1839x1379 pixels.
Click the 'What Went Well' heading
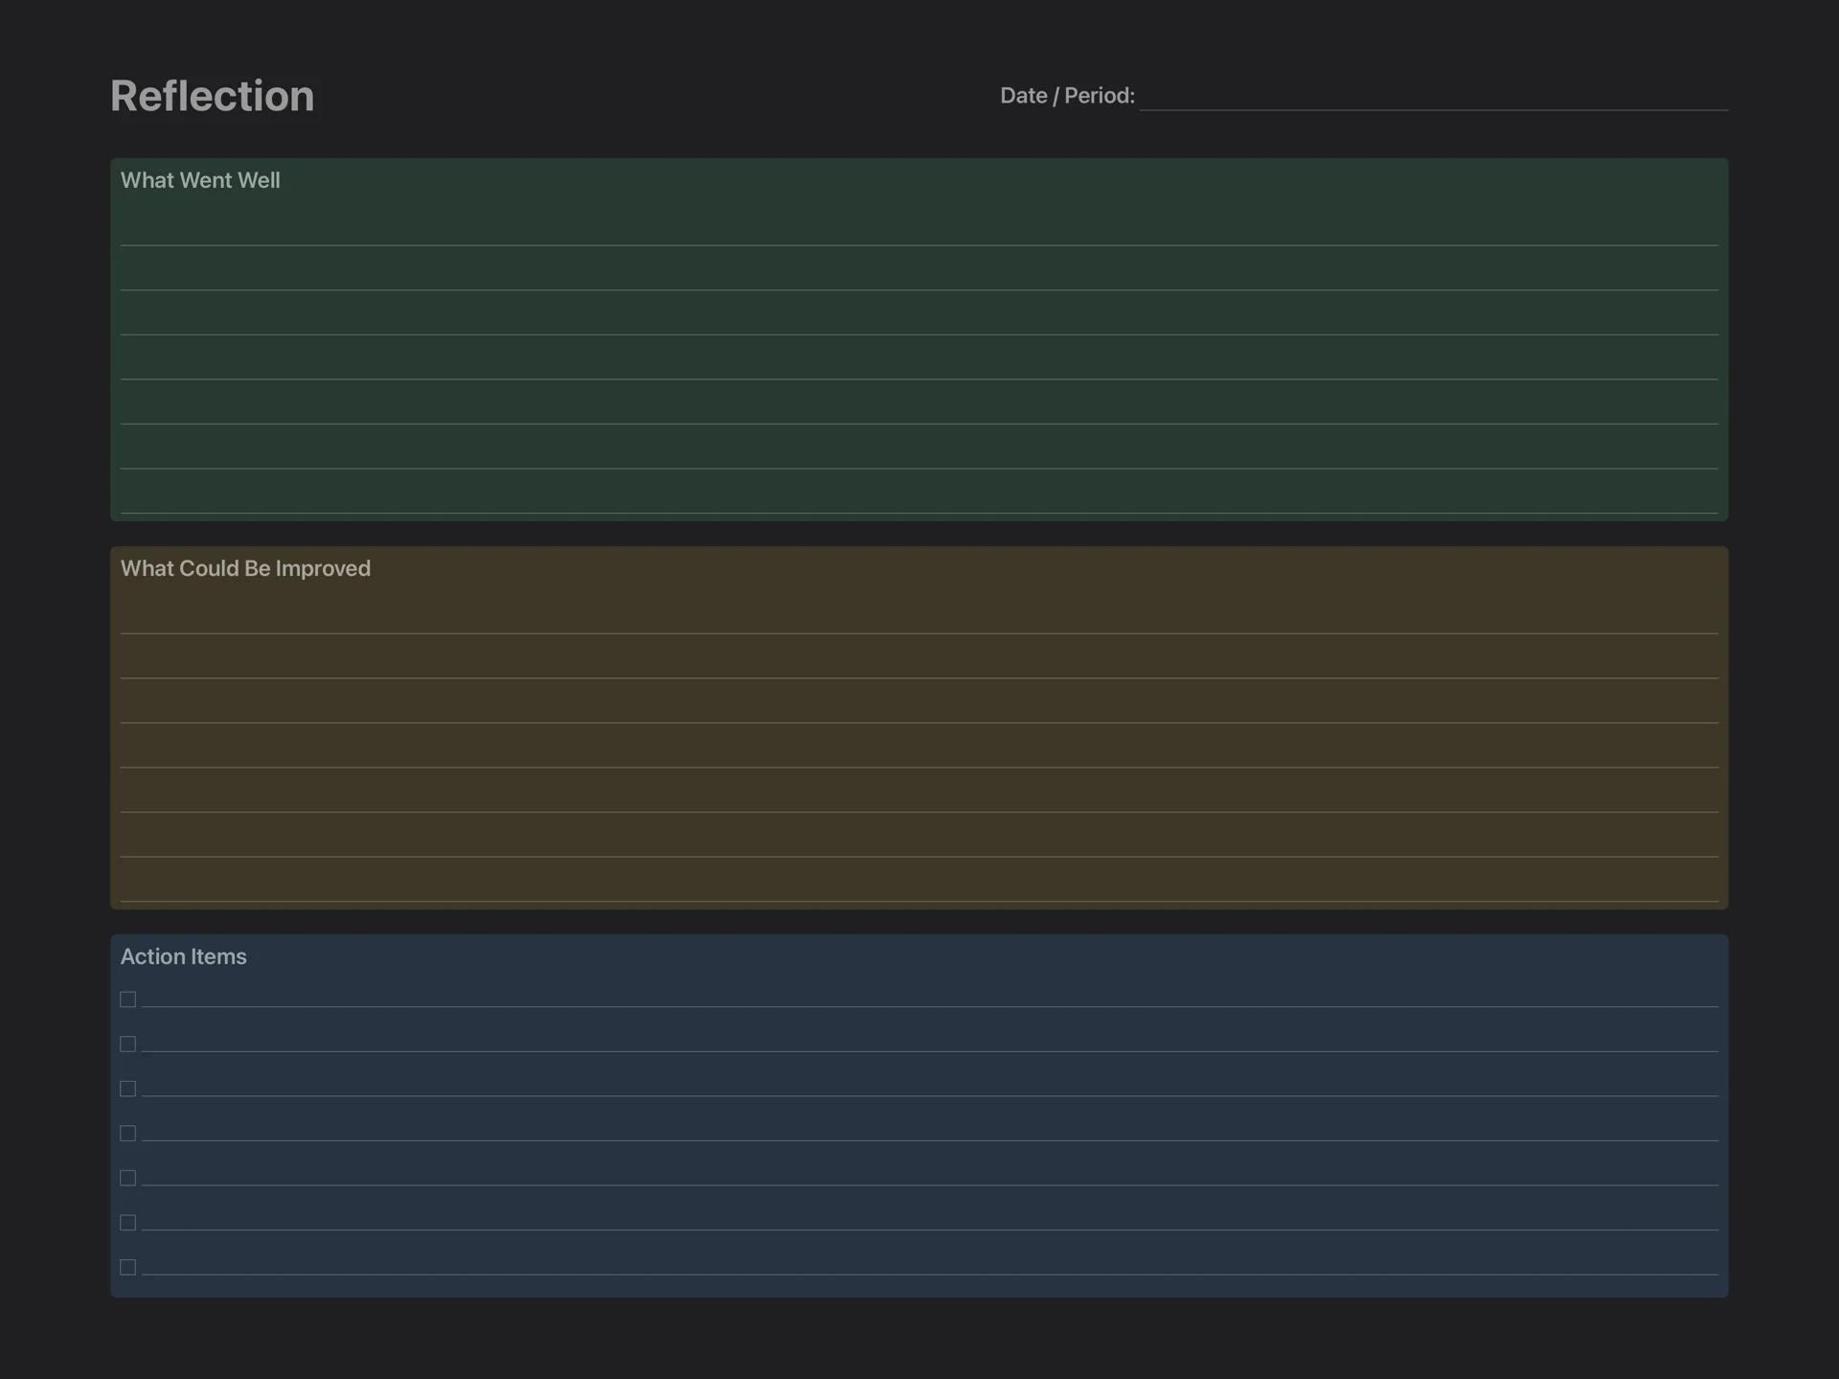pos(200,180)
